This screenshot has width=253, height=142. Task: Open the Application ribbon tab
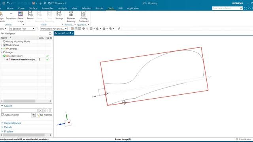click(133, 8)
